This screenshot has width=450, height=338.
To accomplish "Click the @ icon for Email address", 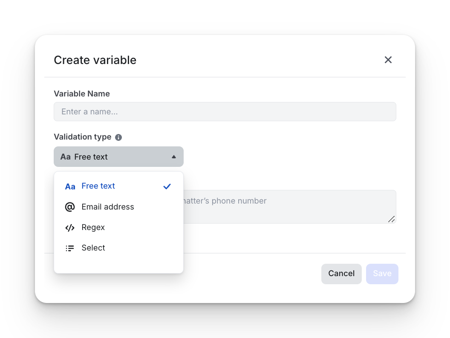I will [70, 207].
